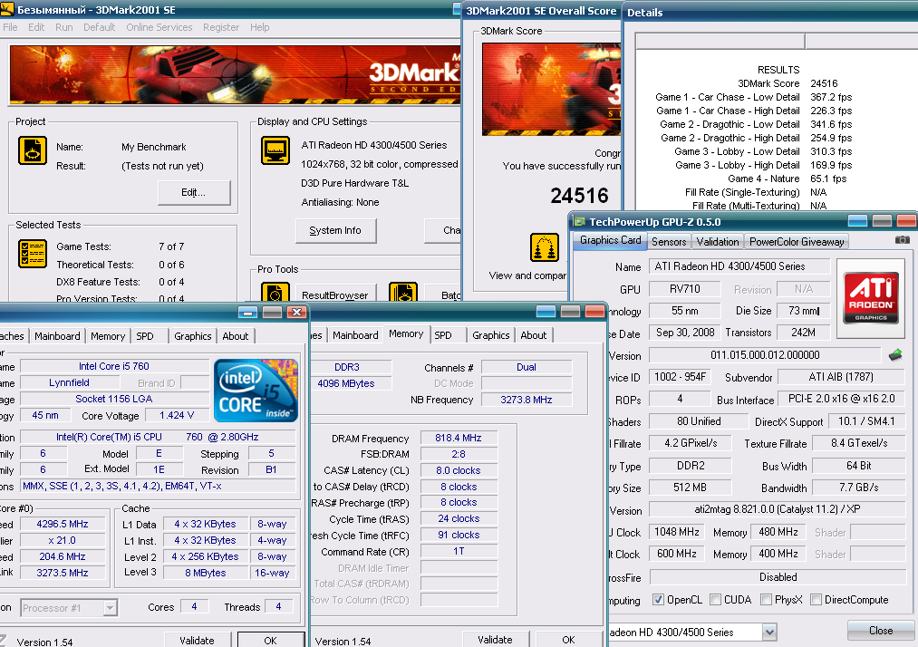Open the File menu in 3DMark
Viewport: 918px width, 647px height.
[10, 27]
